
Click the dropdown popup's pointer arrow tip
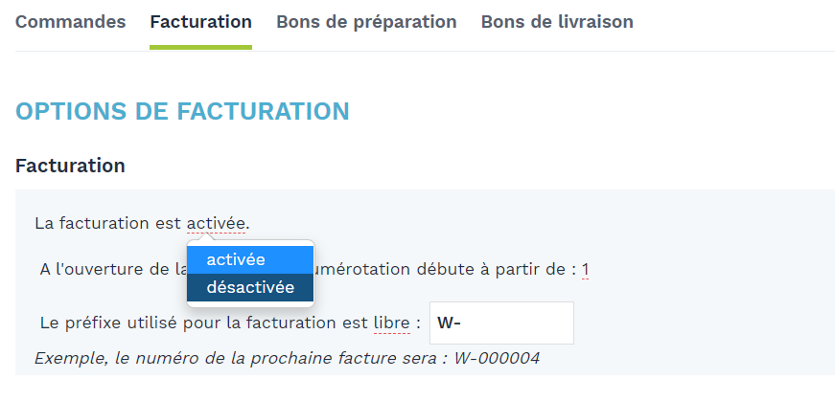pyautogui.click(x=204, y=236)
